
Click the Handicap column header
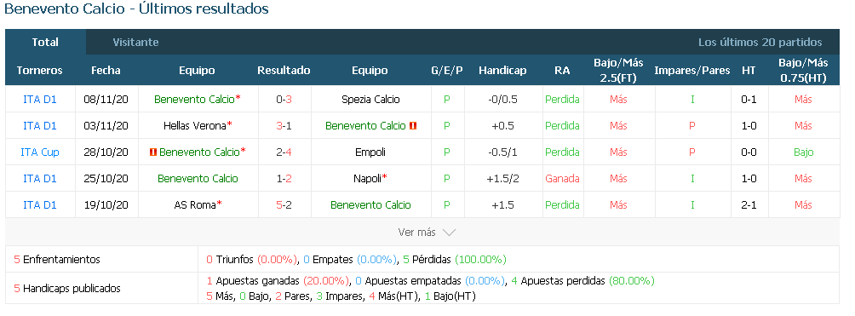pyautogui.click(x=502, y=71)
